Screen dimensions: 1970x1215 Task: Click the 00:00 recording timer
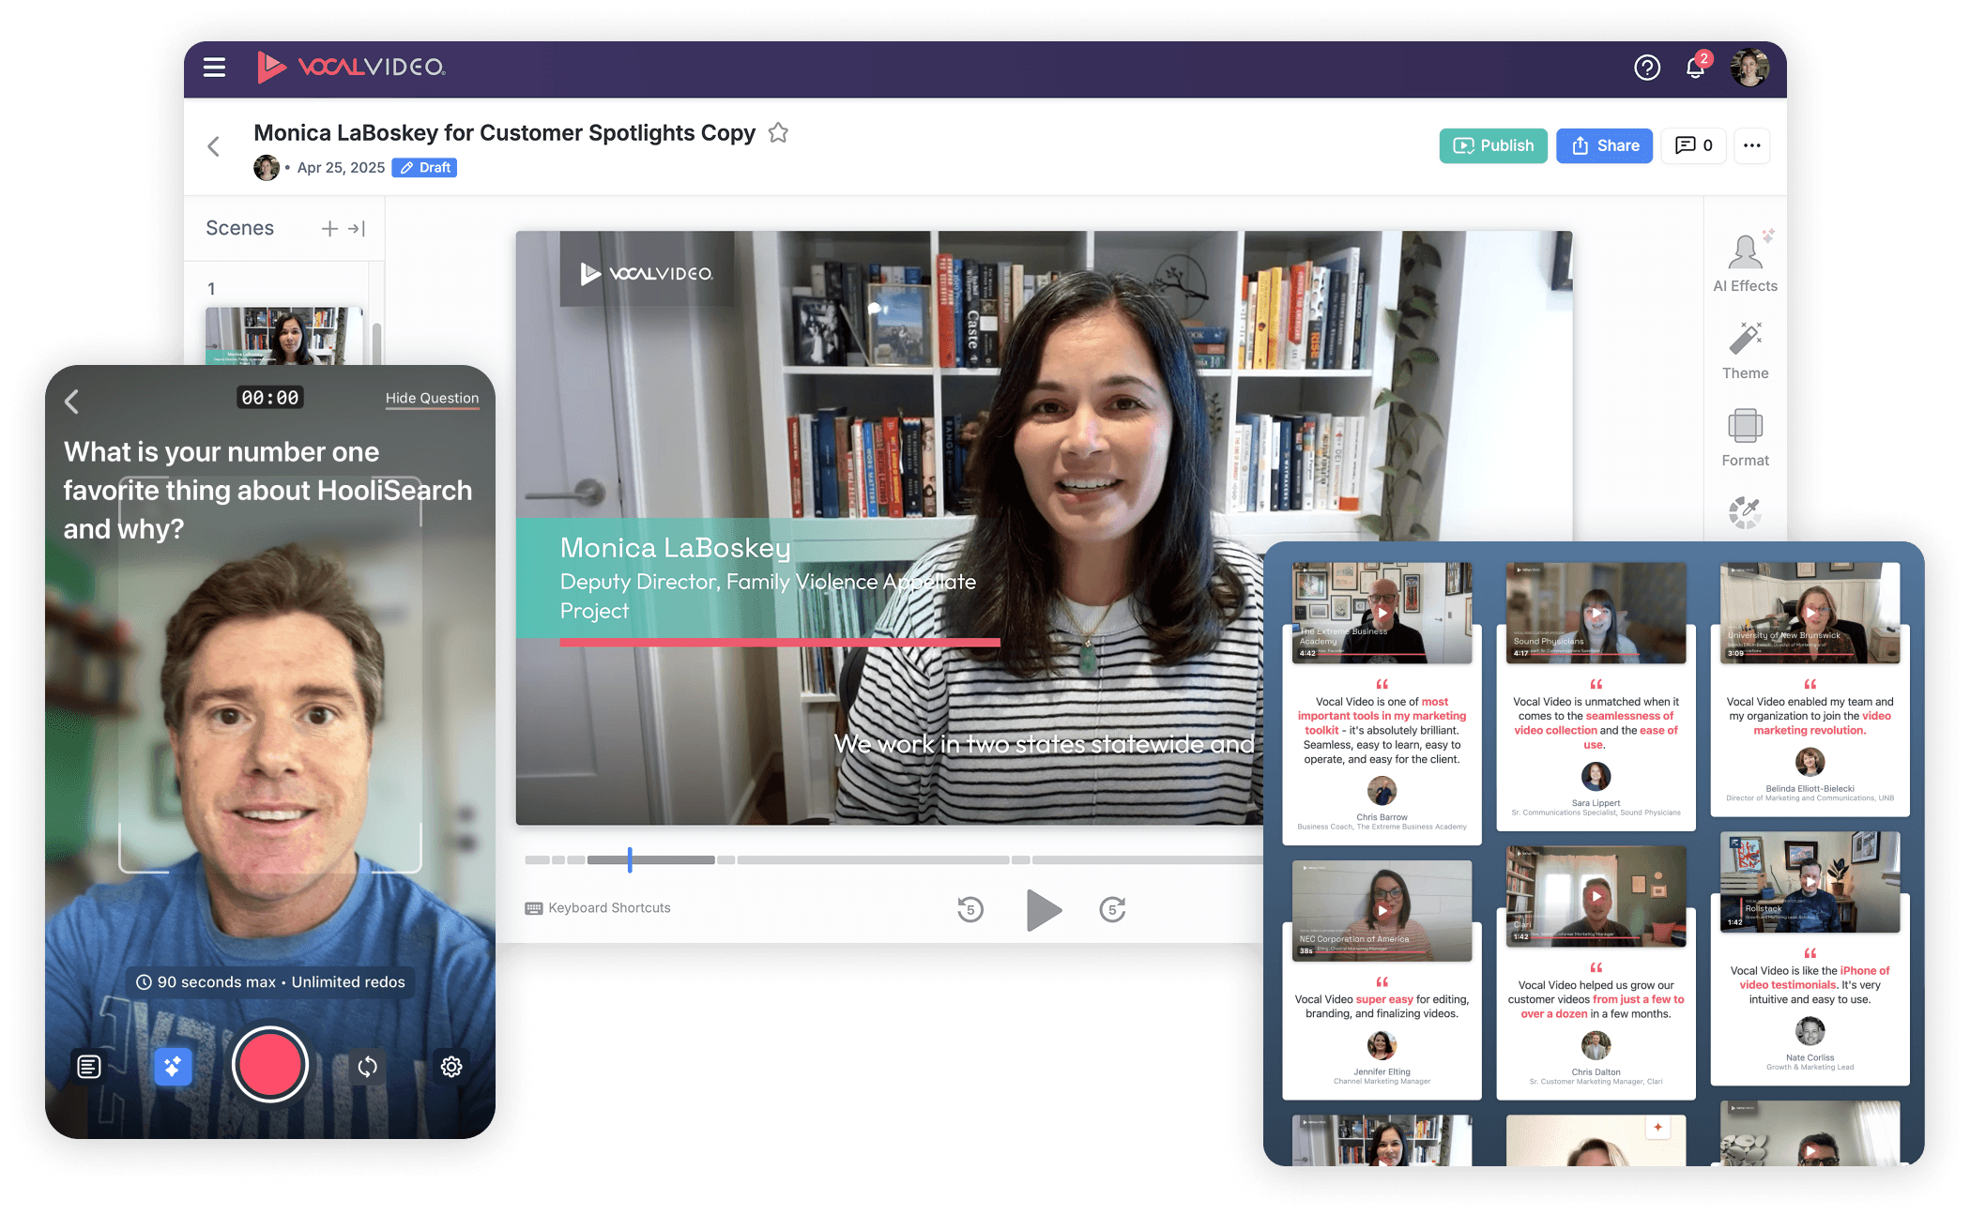coord(270,398)
